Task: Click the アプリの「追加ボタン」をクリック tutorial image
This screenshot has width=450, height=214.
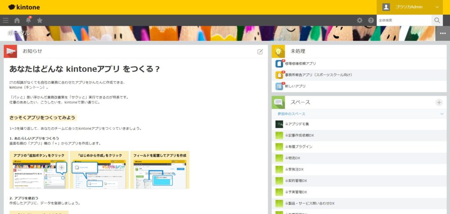Action: tap(39, 170)
